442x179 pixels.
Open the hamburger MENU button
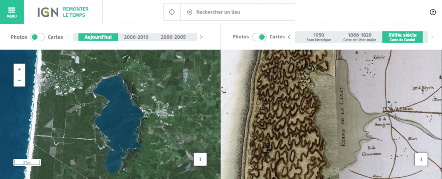coord(12,12)
